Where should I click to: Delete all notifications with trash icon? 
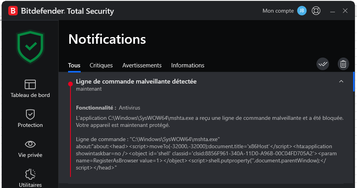(343, 64)
